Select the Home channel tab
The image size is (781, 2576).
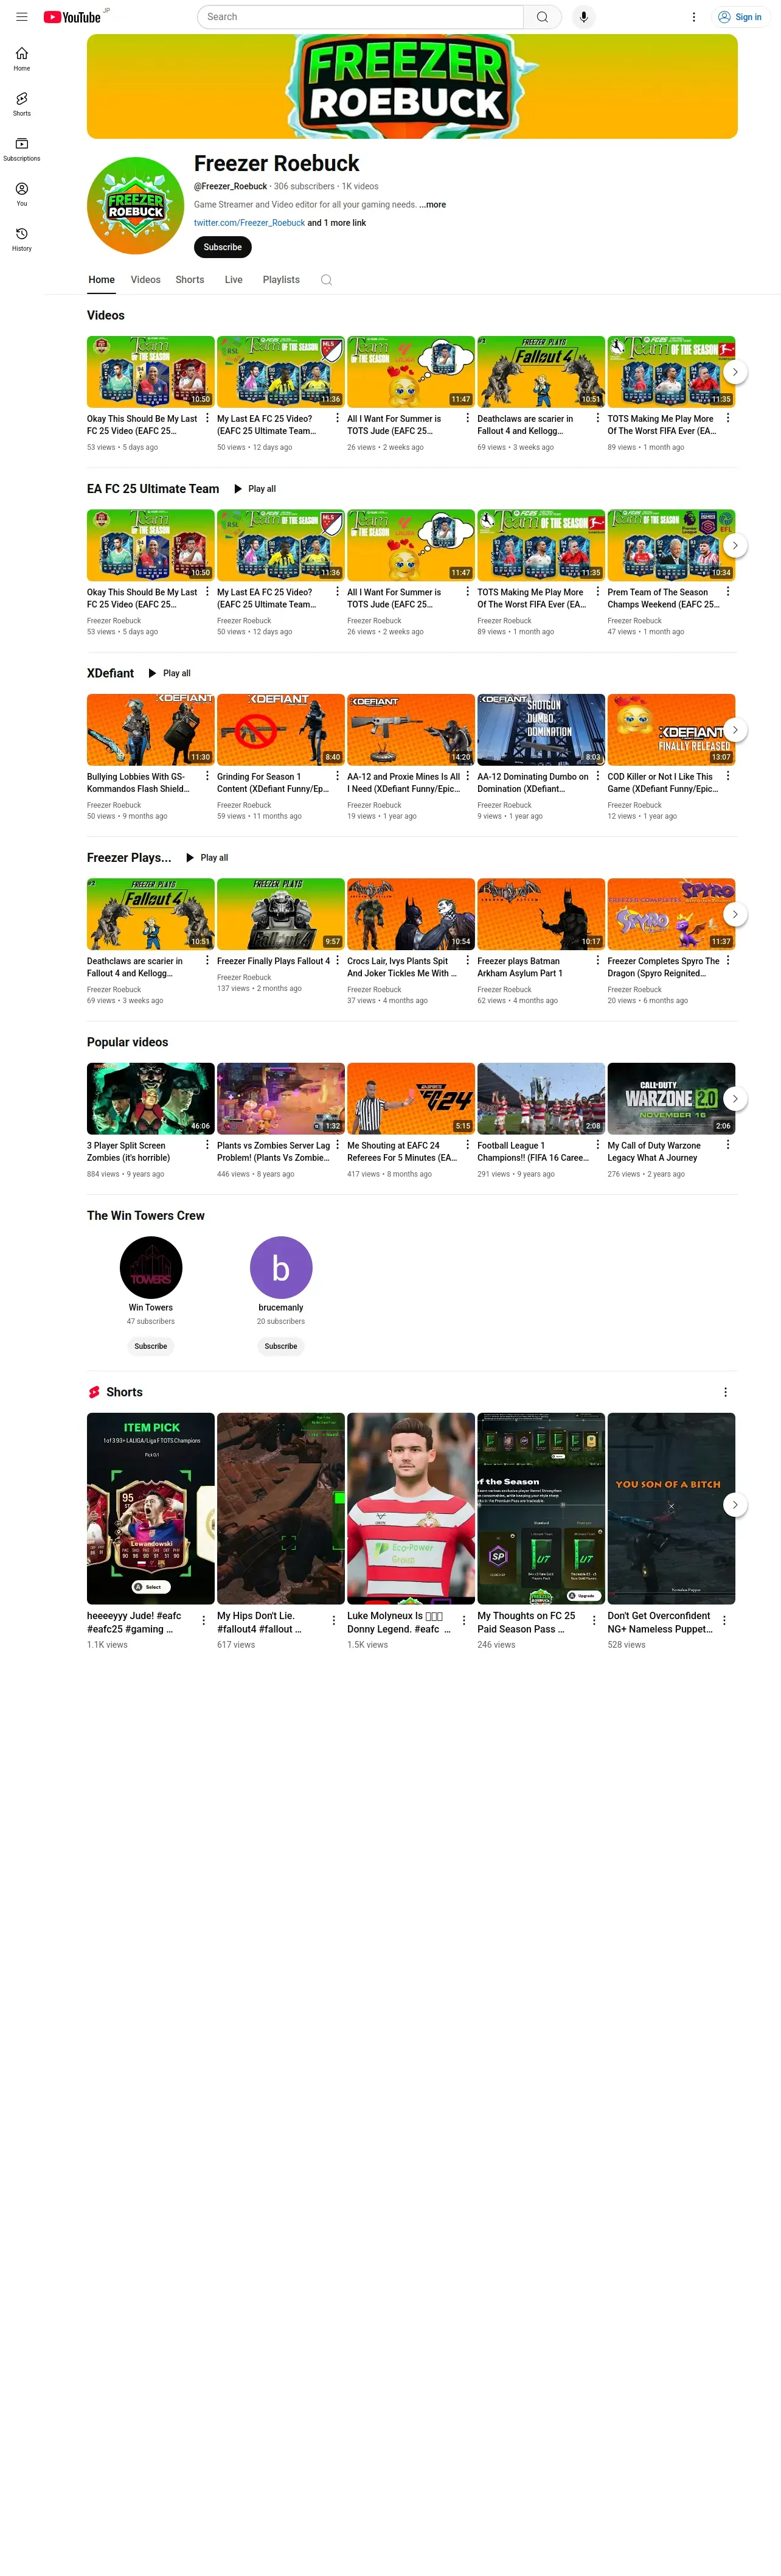tap(102, 280)
